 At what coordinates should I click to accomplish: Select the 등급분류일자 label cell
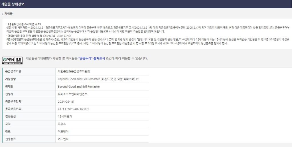point(29,102)
